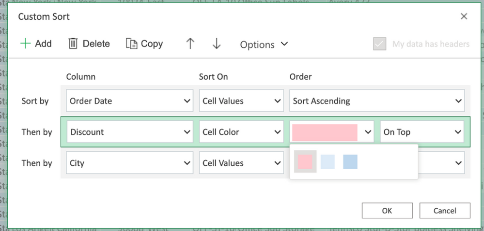This screenshot has width=484, height=231.
Task: Click the OK button
Action: tap(387, 210)
